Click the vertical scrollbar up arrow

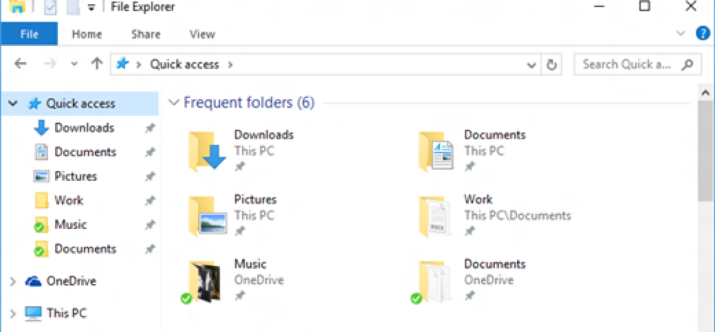pos(706,92)
